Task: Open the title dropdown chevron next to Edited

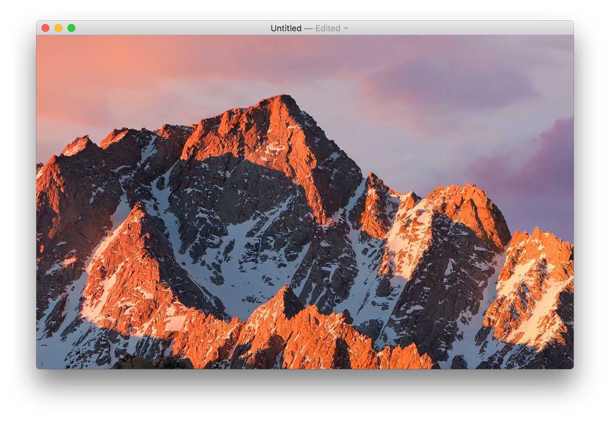Action: [x=346, y=28]
